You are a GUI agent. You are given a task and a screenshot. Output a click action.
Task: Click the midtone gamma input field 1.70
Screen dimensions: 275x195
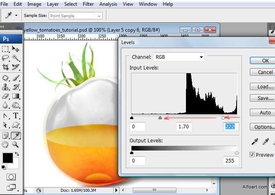tap(183, 126)
